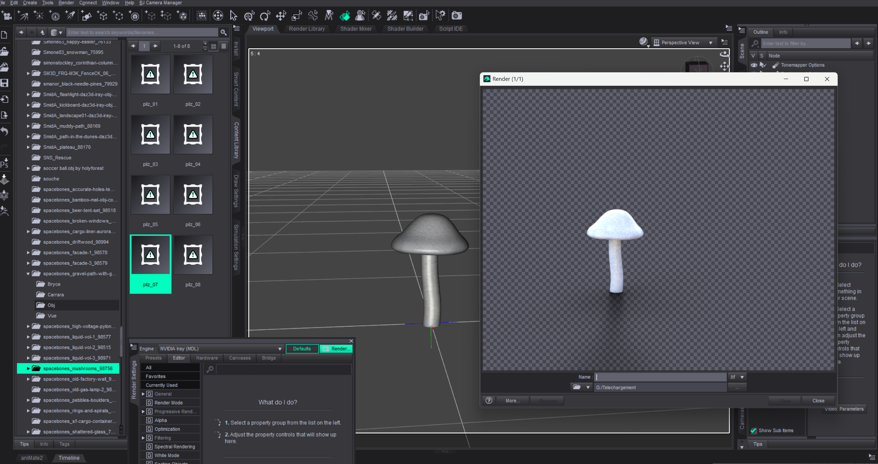Uncheck the Show Sub Items checkbox

[x=753, y=430]
